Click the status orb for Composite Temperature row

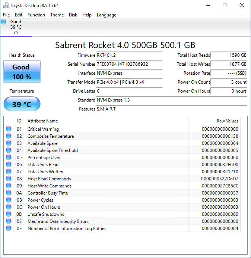point(9,136)
